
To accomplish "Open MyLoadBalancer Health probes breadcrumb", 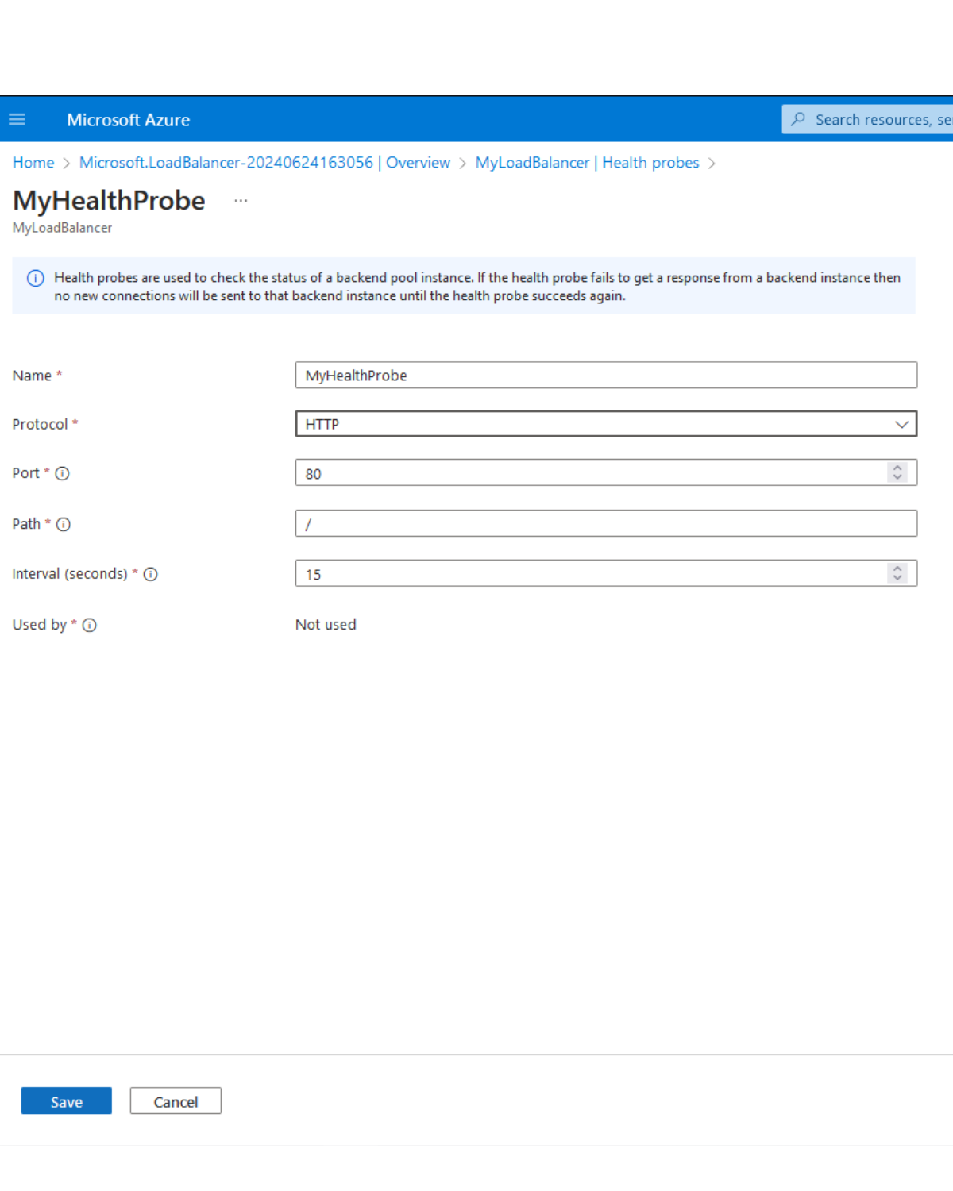I will click(x=587, y=163).
